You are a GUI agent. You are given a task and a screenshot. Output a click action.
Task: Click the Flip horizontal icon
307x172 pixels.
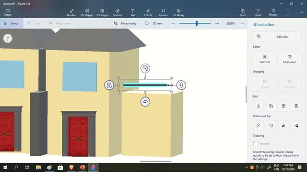click(x=283, y=126)
